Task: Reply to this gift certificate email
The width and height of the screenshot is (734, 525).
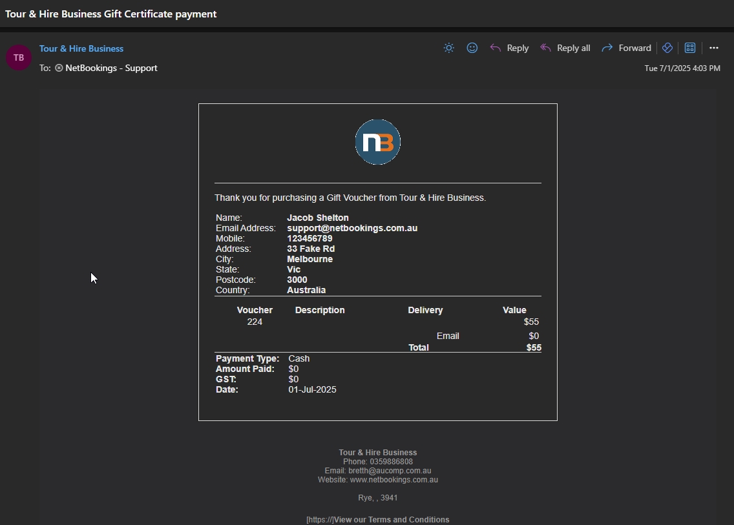Action: pos(509,48)
